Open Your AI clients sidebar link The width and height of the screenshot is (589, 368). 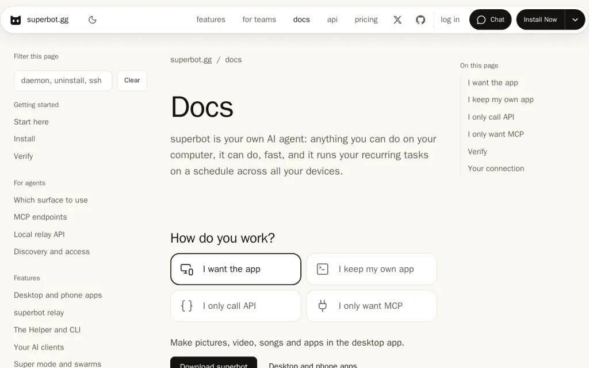click(39, 347)
